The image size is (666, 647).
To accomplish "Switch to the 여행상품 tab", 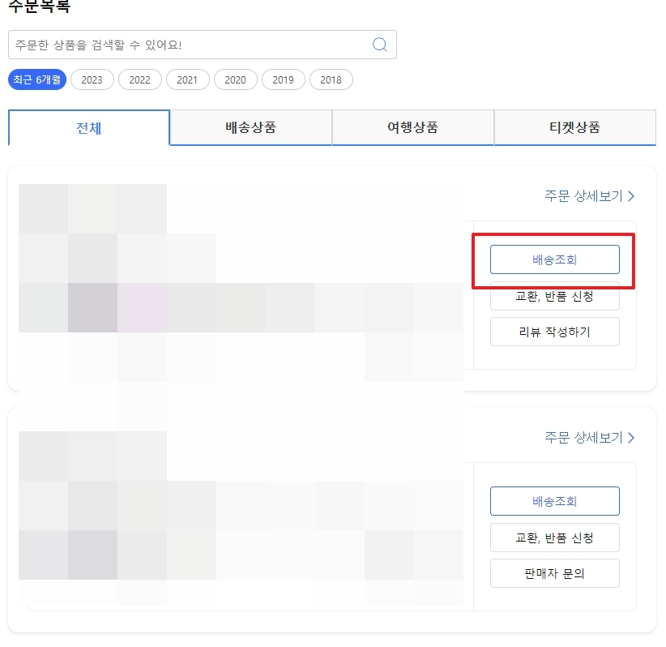I will (x=412, y=127).
